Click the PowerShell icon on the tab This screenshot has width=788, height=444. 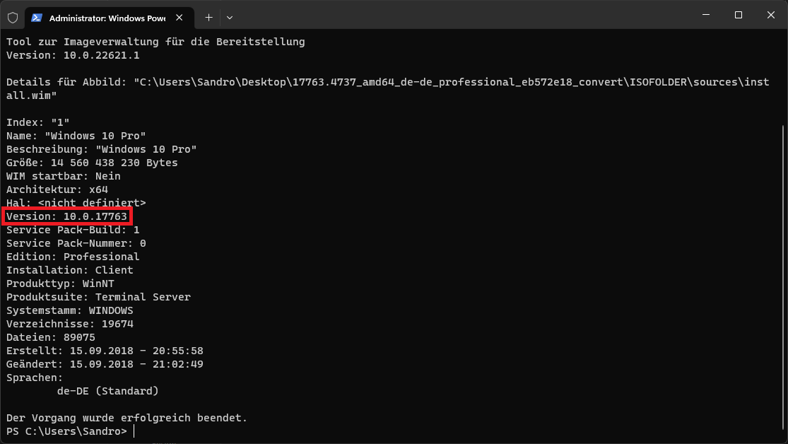pos(36,18)
